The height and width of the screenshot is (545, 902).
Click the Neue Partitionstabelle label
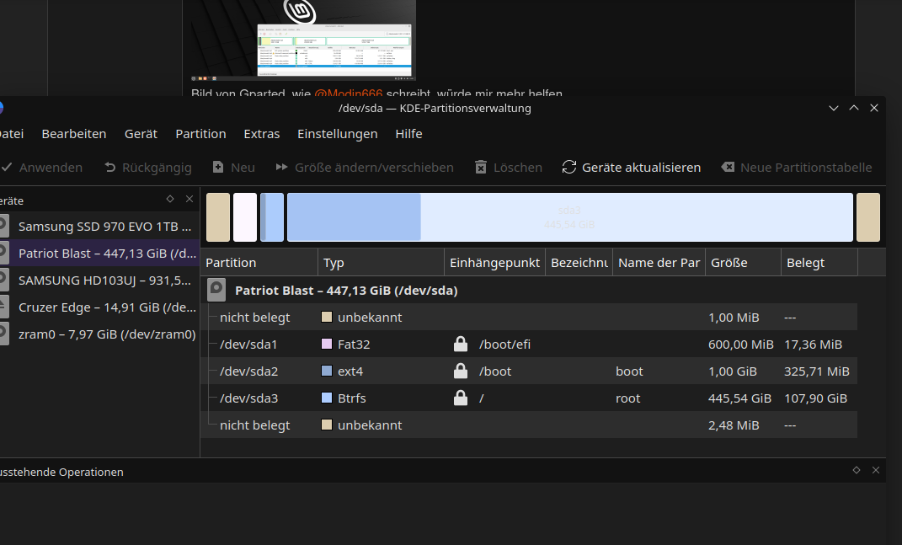pos(806,168)
